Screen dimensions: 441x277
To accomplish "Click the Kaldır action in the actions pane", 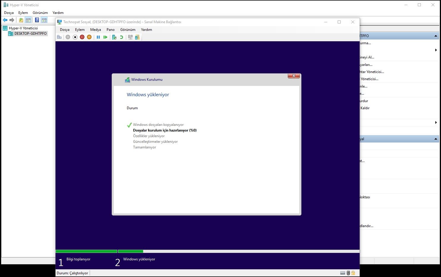I will (365, 108).
